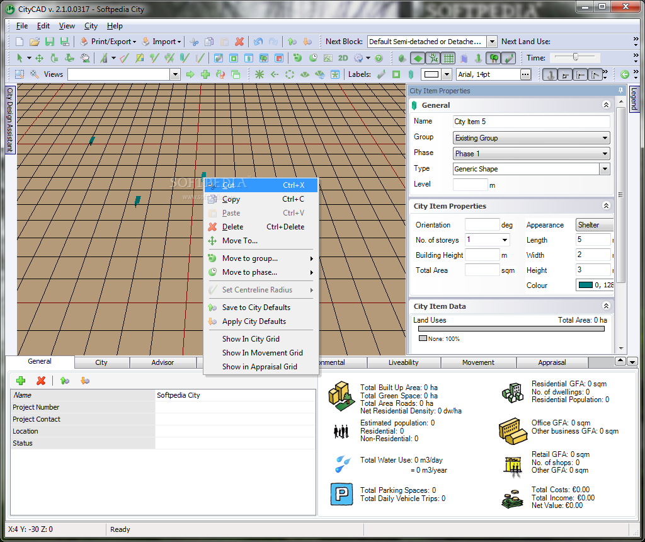Open the Import dropdown
The width and height of the screenshot is (645, 542).
(161, 42)
